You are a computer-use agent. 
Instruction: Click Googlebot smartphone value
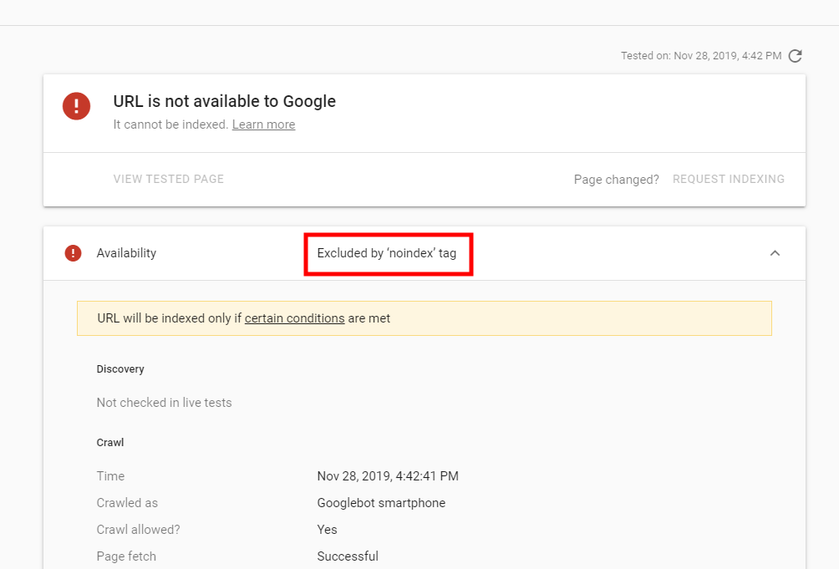(381, 503)
